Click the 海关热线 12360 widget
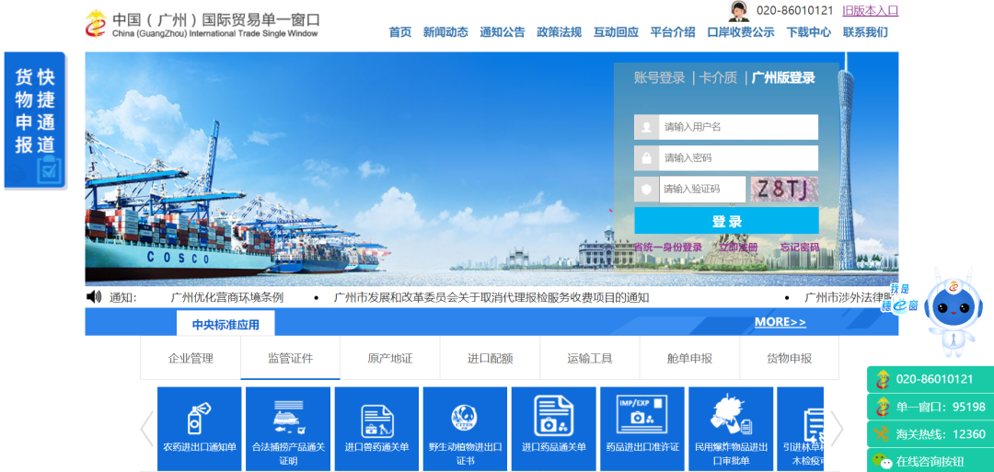Viewport: 994px width, 472px height. 930,434
